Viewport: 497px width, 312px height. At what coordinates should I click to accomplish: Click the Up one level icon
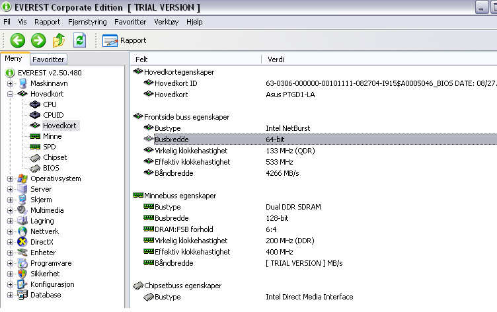point(59,40)
